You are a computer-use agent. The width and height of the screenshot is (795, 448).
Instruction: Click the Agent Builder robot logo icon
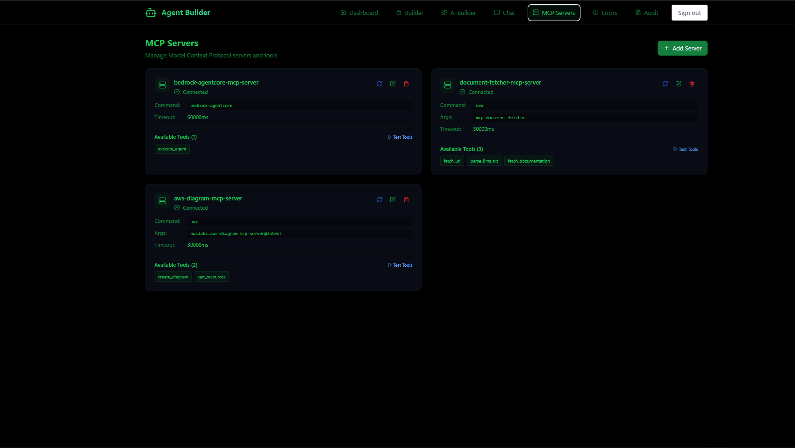(x=150, y=13)
